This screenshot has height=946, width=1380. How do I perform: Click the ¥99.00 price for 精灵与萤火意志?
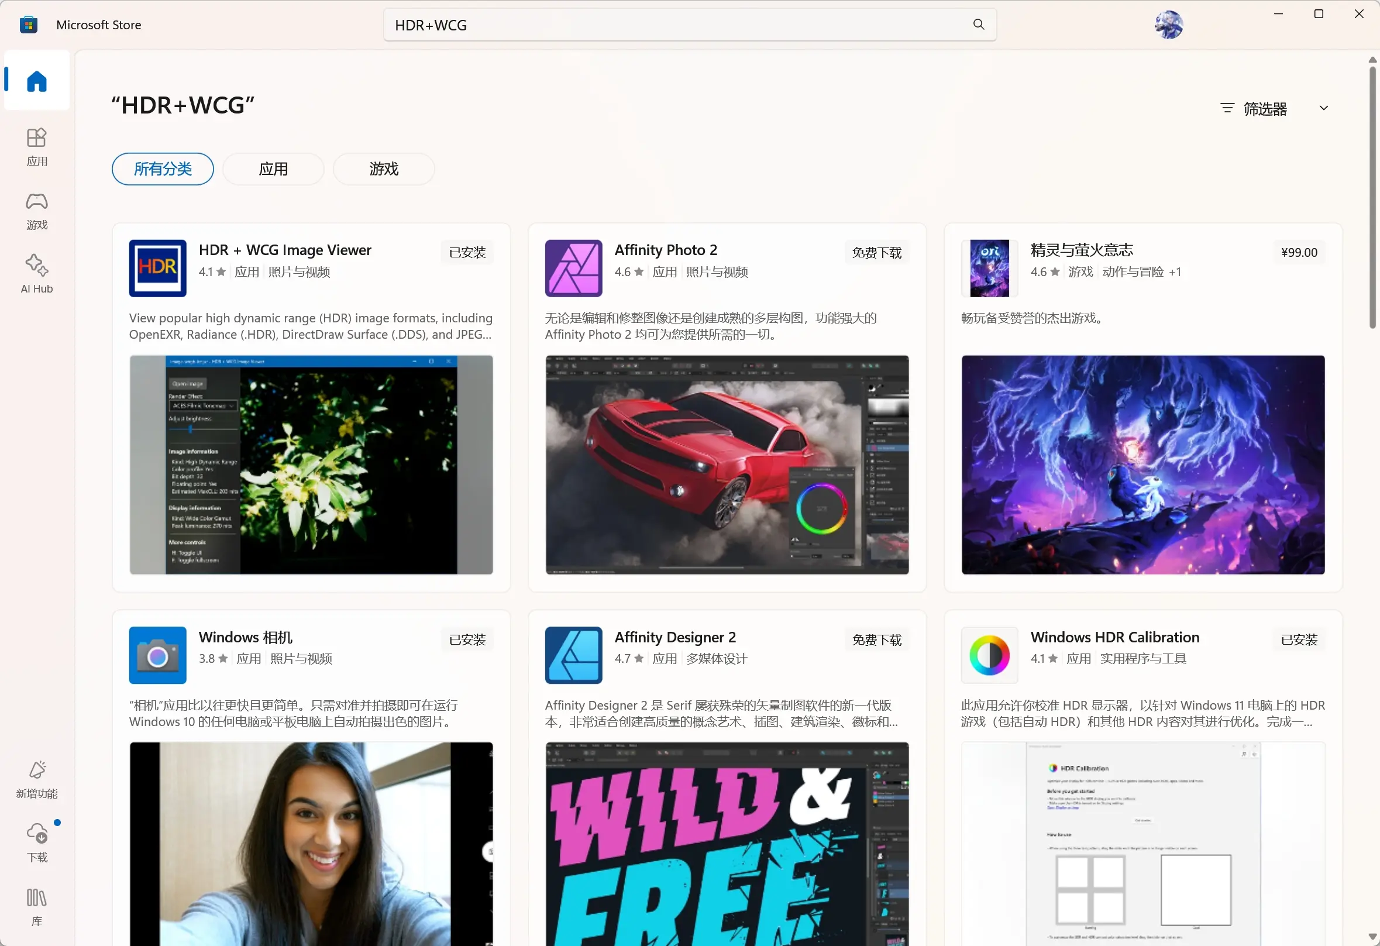pyautogui.click(x=1299, y=252)
